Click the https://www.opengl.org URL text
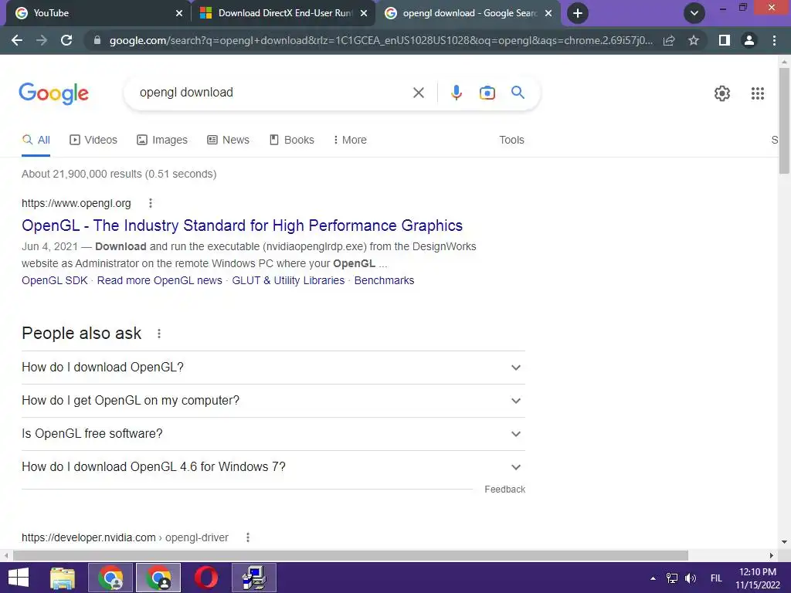 point(76,203)
